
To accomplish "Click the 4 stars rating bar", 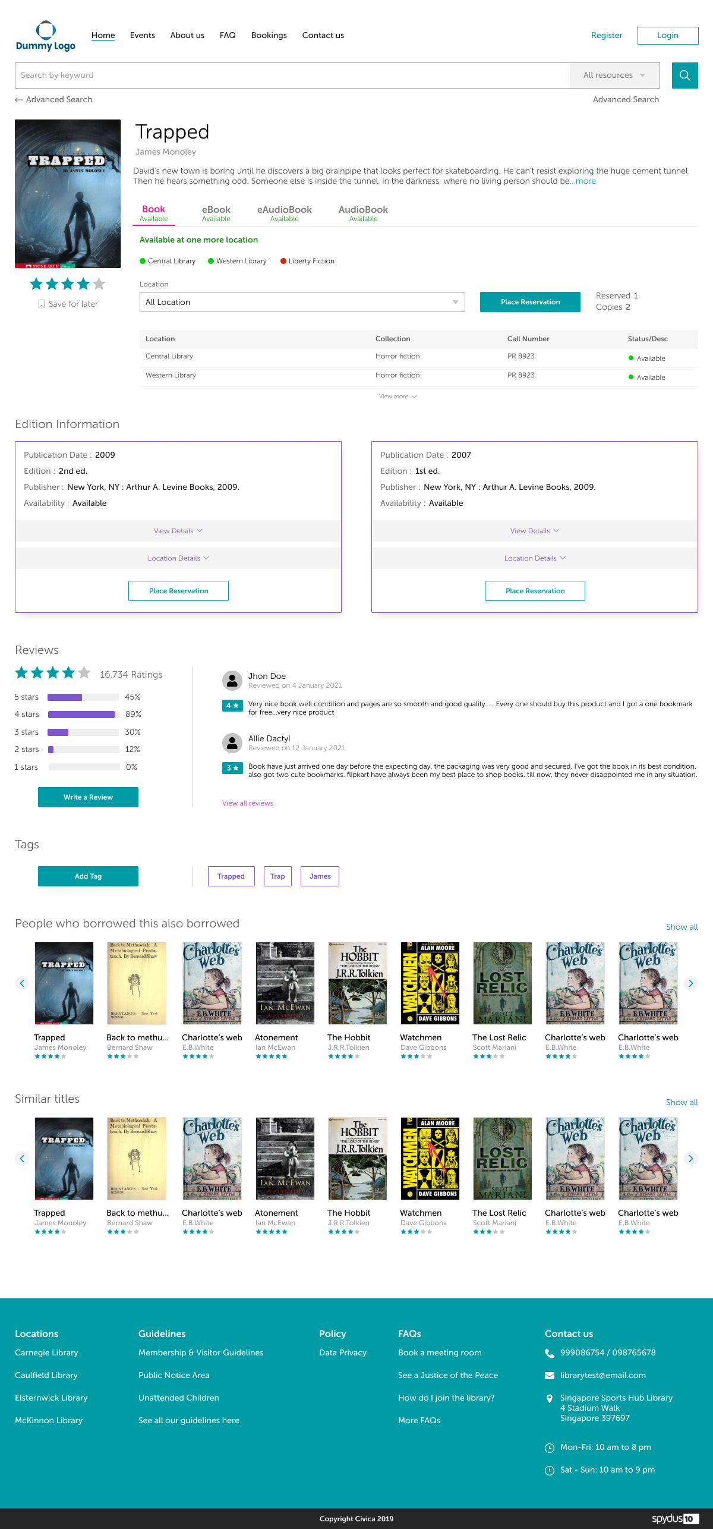I will point(83,715).
